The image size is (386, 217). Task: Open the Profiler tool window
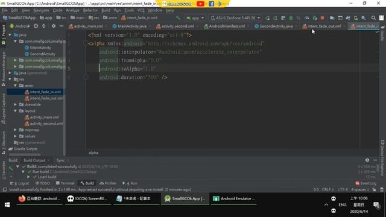click(x=108, y=183)
